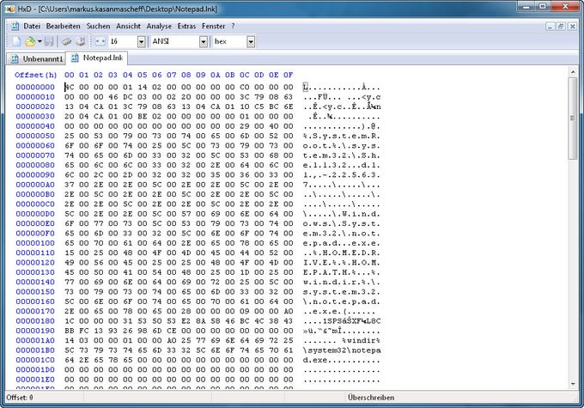The width and height of the screenshot is (584, 408).
Task: Open the Datei menu
Action: tap(32, 26)
